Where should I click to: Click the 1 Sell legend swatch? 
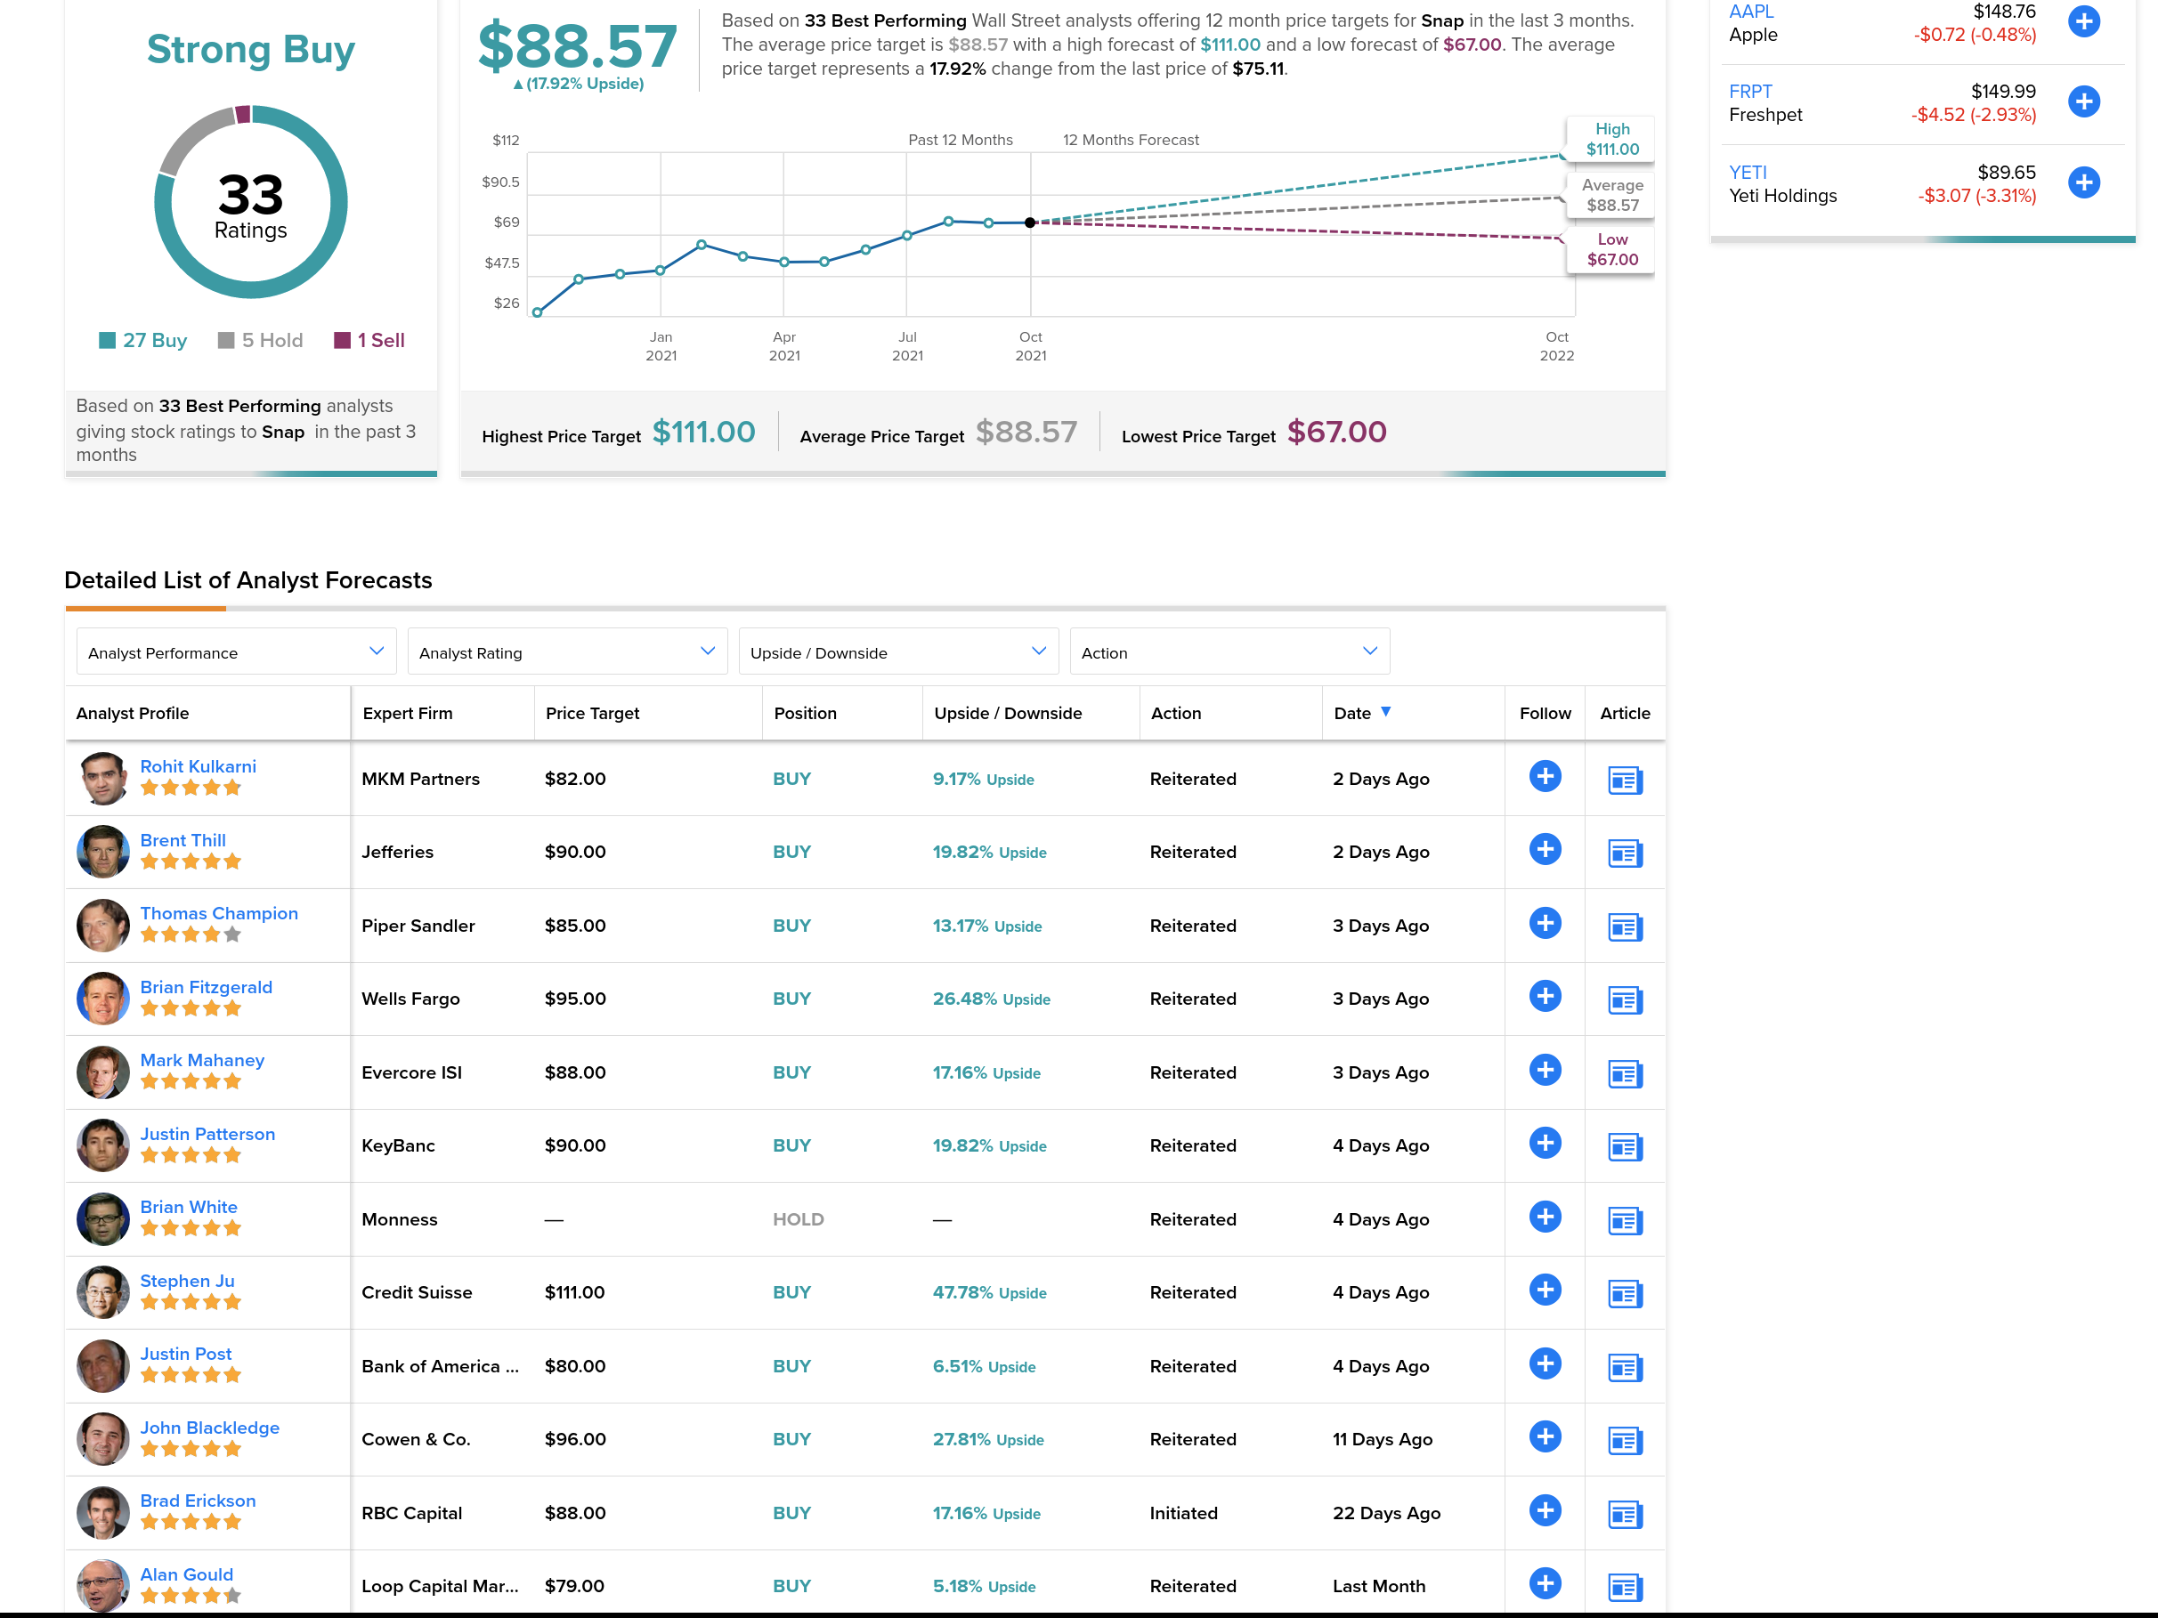coord(343,340)
